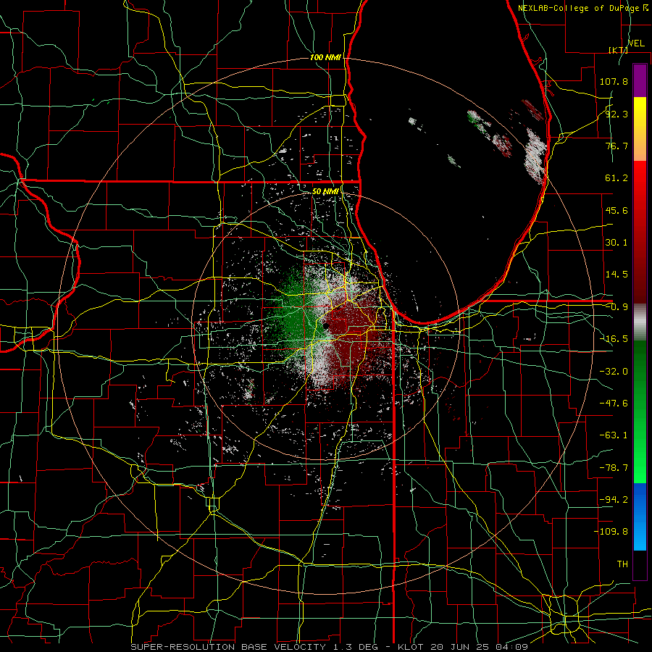Click the purple segment of the velocity color bar
The image size is (652, 652).
640,80
